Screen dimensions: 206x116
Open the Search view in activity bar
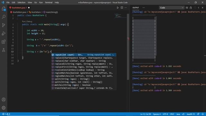click(x=4, y=17)
